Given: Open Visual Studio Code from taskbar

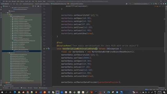Looking at the screenshot, I should (x=40, y=92).
